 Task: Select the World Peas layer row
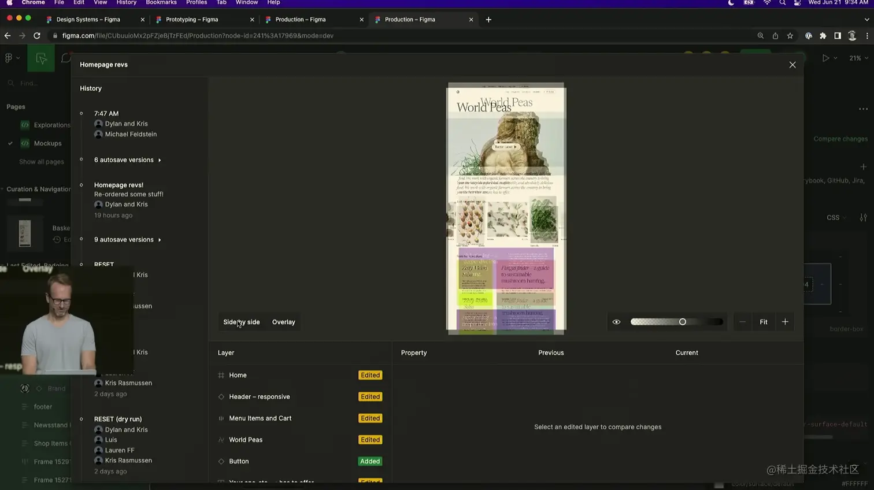point(300,440)
